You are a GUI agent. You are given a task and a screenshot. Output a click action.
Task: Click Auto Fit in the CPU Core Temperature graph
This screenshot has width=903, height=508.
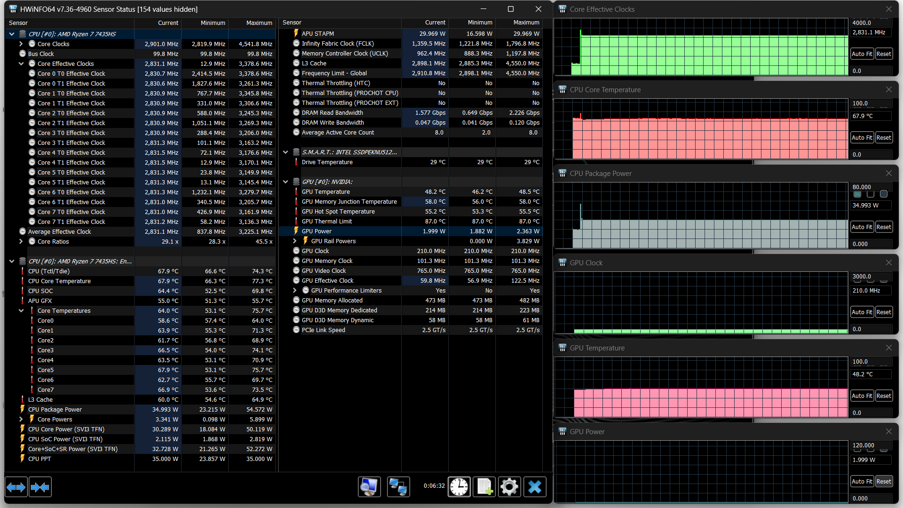click(x=862, y=137)
